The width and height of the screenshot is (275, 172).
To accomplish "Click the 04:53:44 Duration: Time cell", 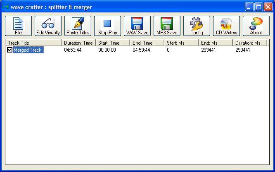I will click(73, 50).
